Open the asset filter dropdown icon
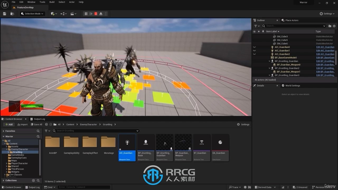The height and width of the screenshot is (190, 338). tap(47, 131)
